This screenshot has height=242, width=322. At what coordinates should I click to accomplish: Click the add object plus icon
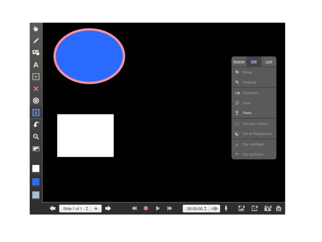(36, 77)
